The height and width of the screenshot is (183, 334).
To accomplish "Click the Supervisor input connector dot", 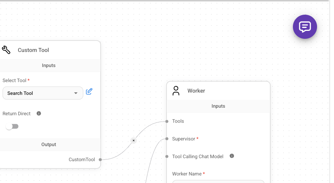I will pyautogui.click(x=167, y=139).
